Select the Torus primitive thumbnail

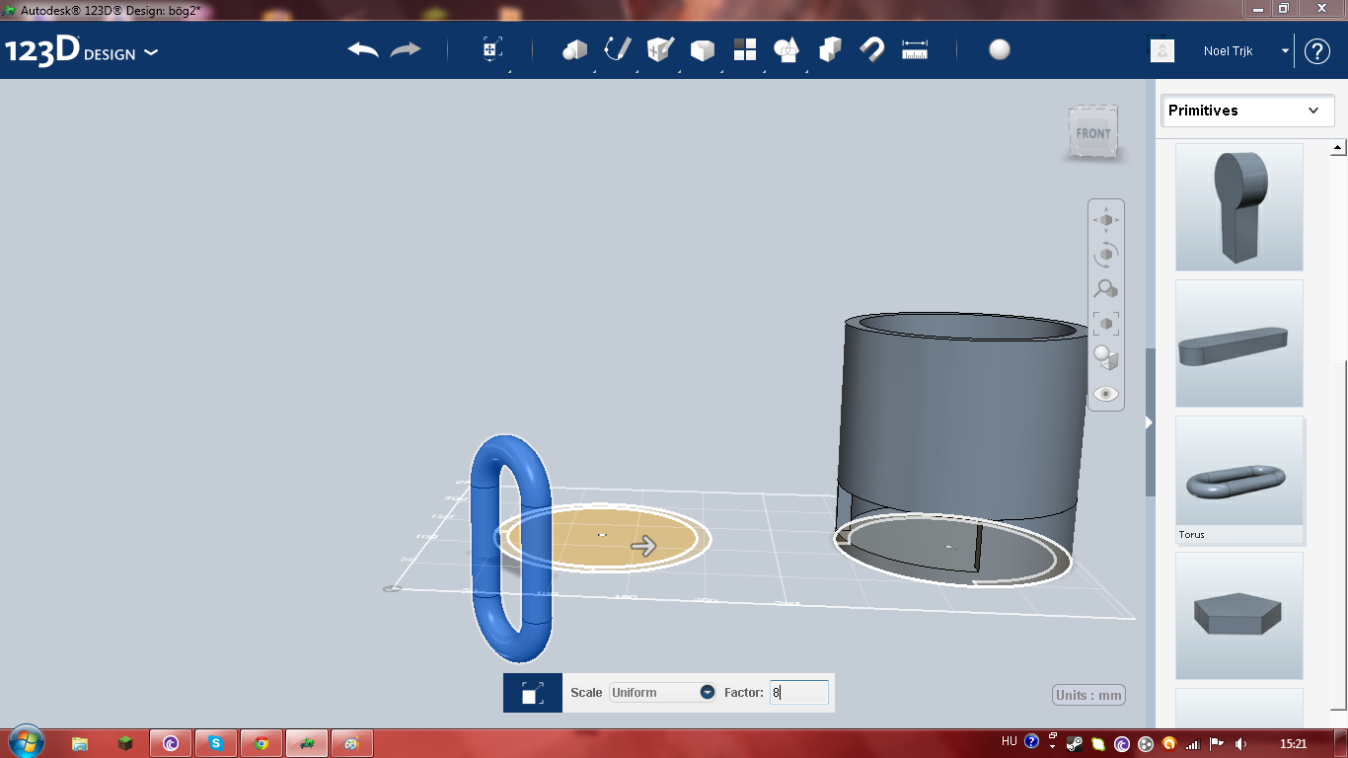1239,480
